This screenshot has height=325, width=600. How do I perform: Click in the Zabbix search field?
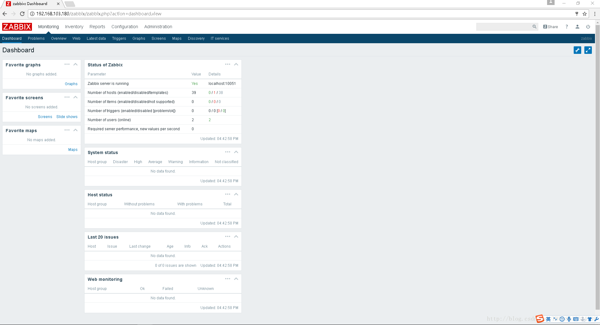[x=504, y=27]
